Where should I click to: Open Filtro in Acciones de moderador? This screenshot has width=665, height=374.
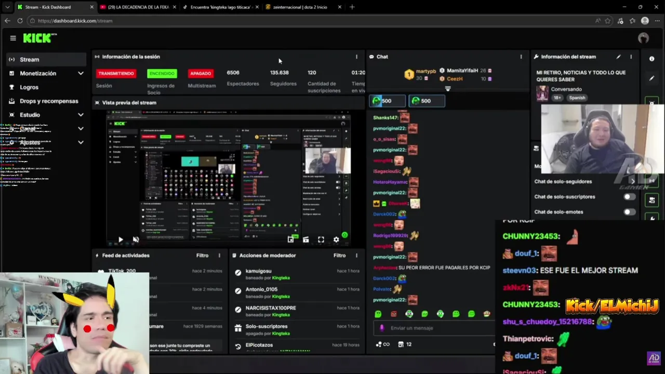(339, 255)
